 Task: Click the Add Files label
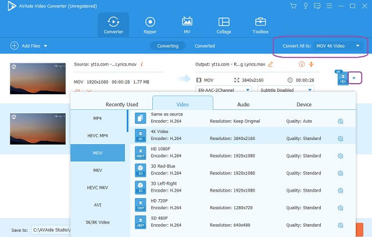click(x=31, y=46)
